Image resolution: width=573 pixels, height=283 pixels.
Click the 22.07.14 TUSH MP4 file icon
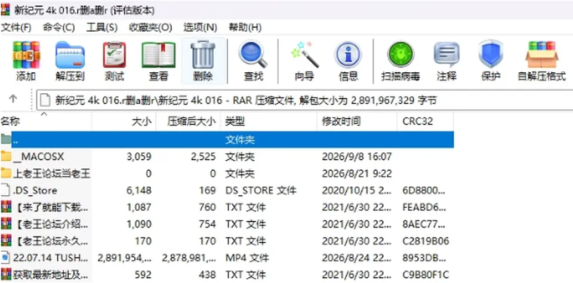[5, 257]
